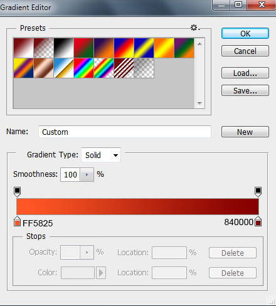Click the Opacity value field
This screenshot has width=276, height=306.
pos(70,253)
